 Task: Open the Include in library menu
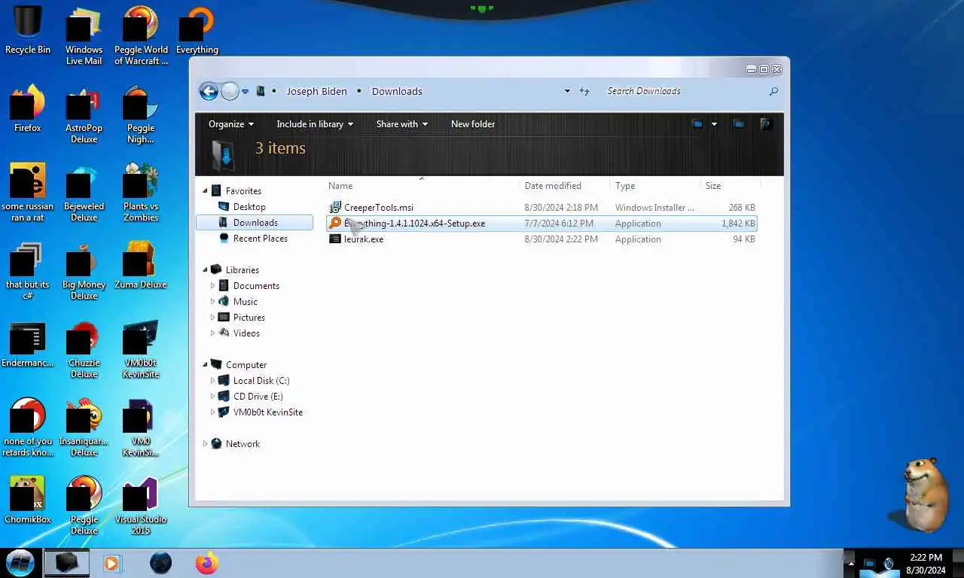point(315,124)
